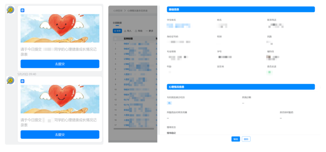This screenshot has width=326, height=152.
Task: Click the 删除 button
Action: (x=246, y=139)
